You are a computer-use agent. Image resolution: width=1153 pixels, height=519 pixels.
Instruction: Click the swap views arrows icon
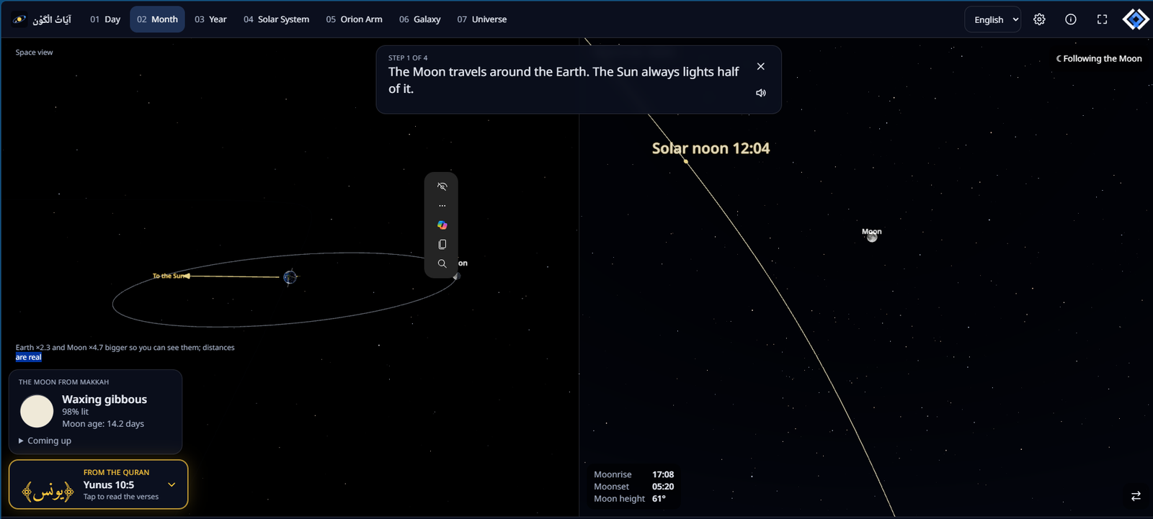click(1136, 496)
